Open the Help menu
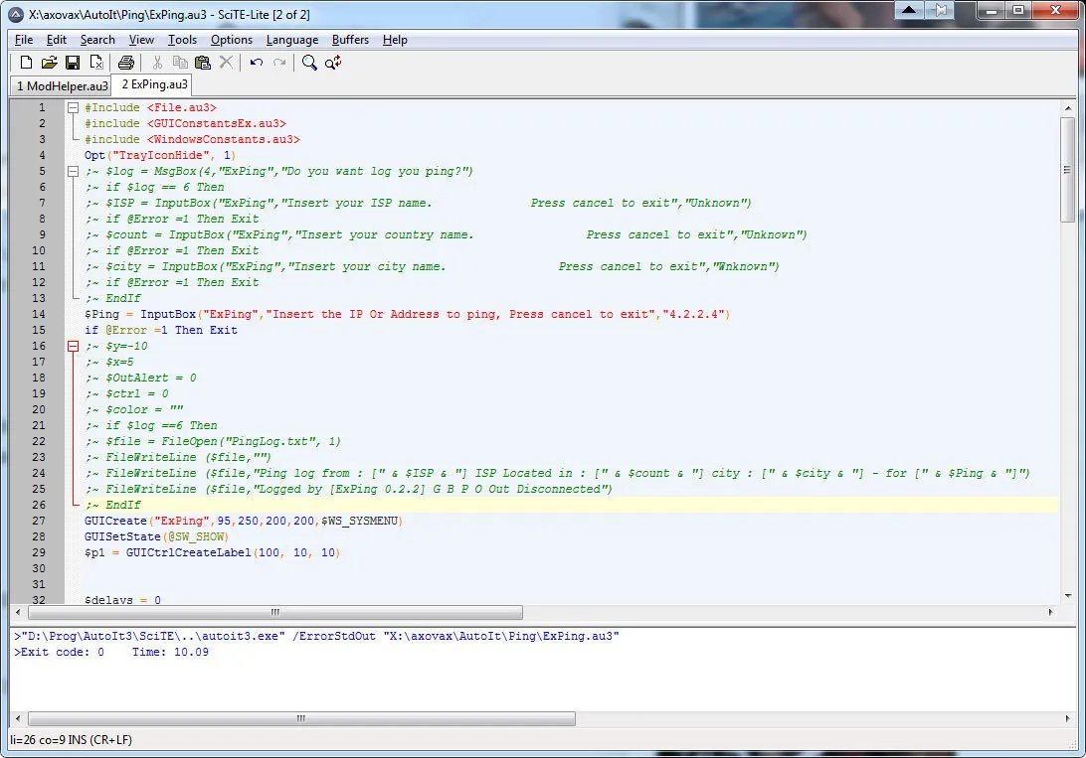 coord(395,40)
